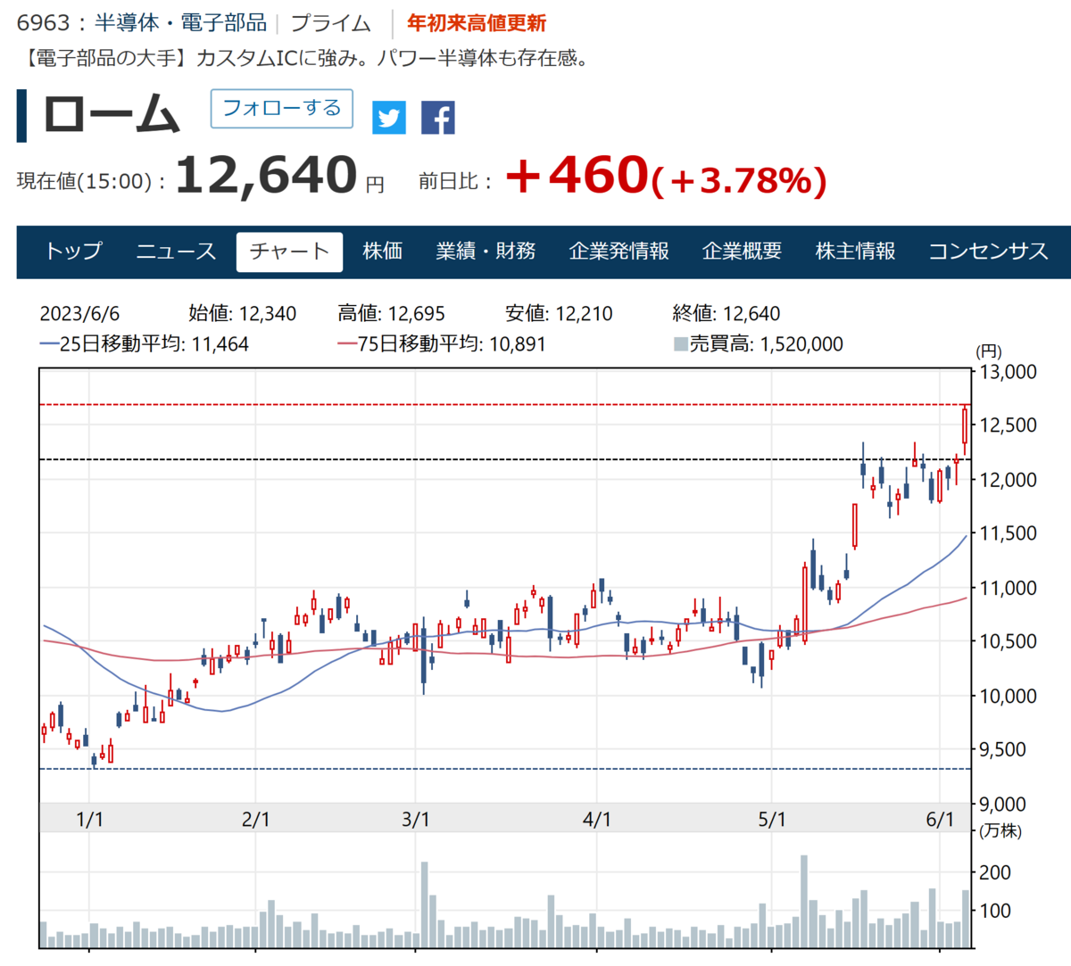This screenshot has width=1071, height=966.
Task: Click the プライム market label
Action: pos(331,23)
